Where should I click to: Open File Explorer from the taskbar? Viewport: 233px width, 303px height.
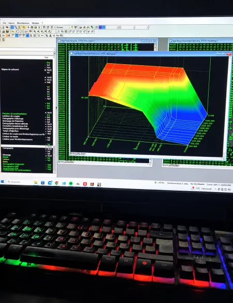tap(36, 182)
